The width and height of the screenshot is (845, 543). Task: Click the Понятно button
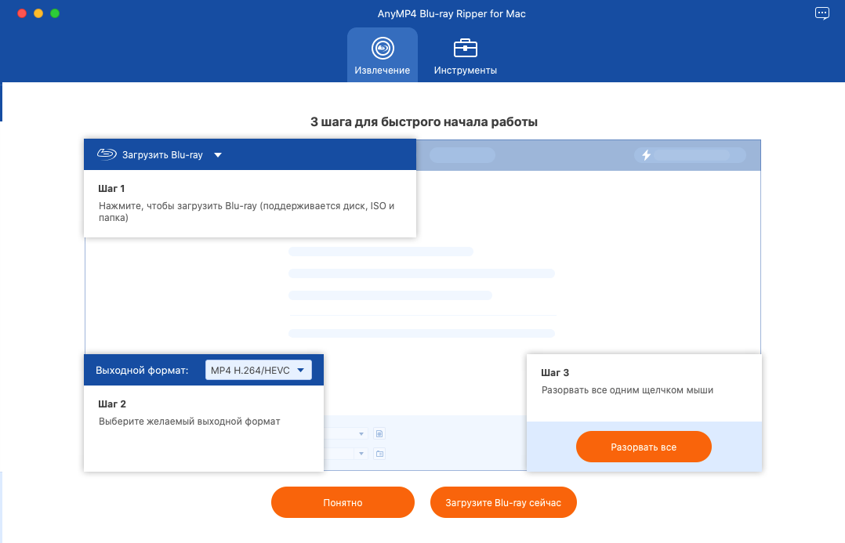click(x=343, y=502)
